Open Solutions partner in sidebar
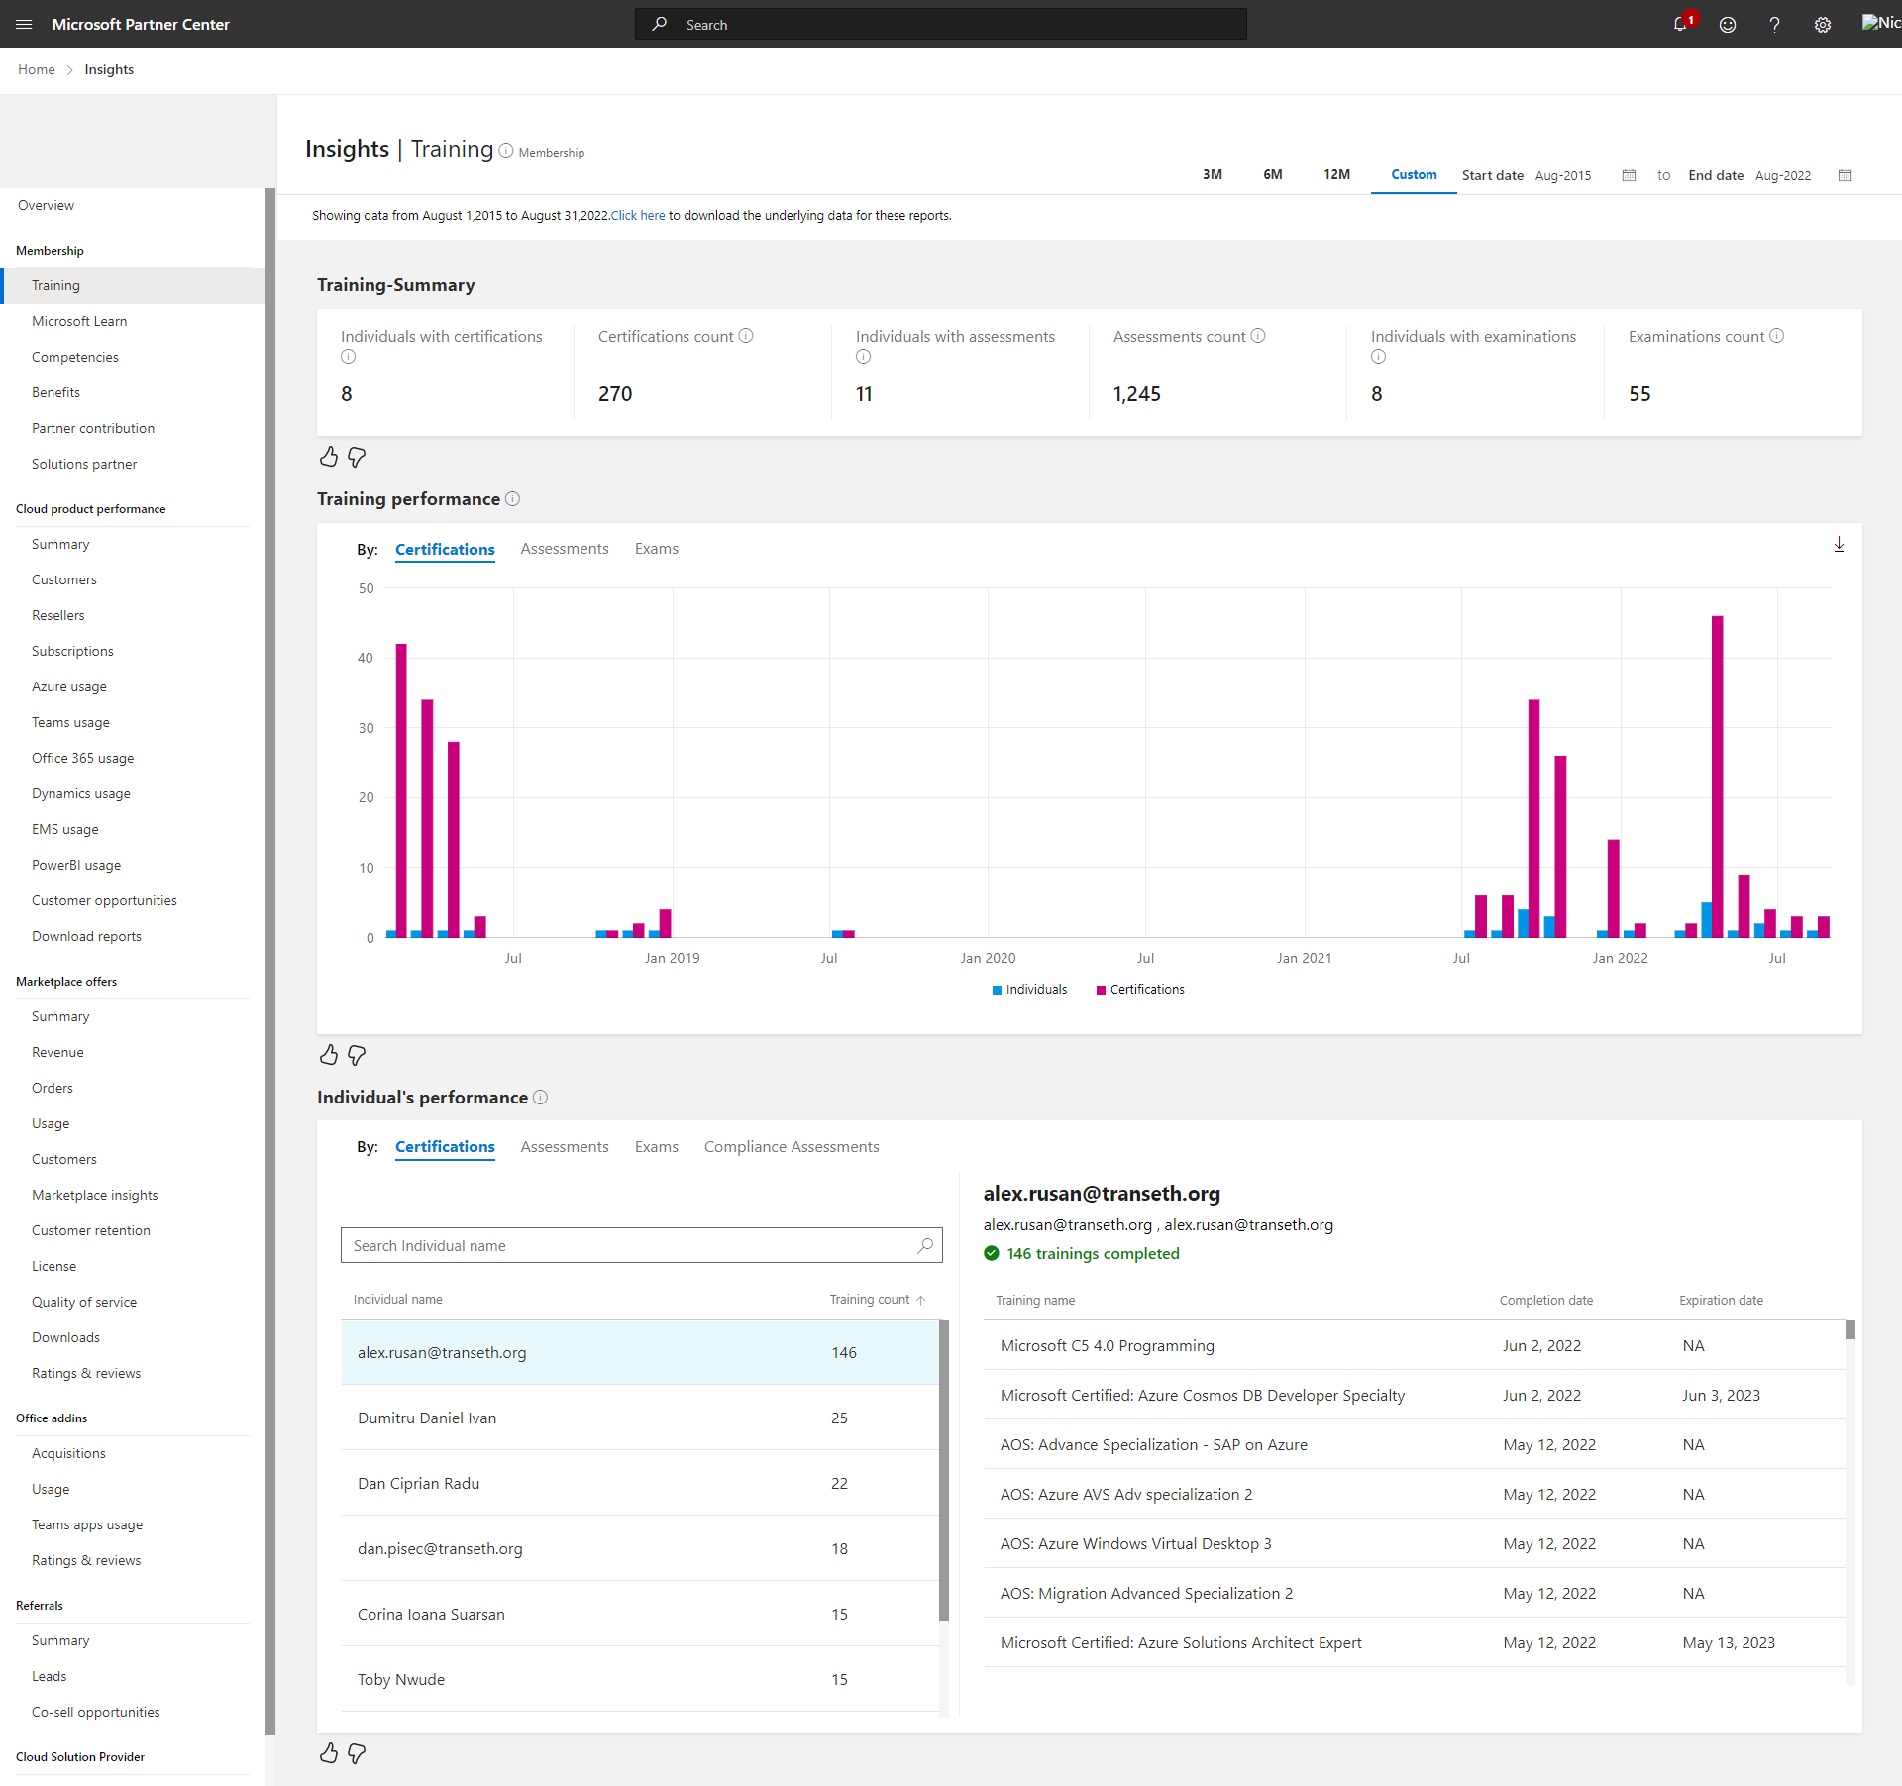 [x=84, y=464]
